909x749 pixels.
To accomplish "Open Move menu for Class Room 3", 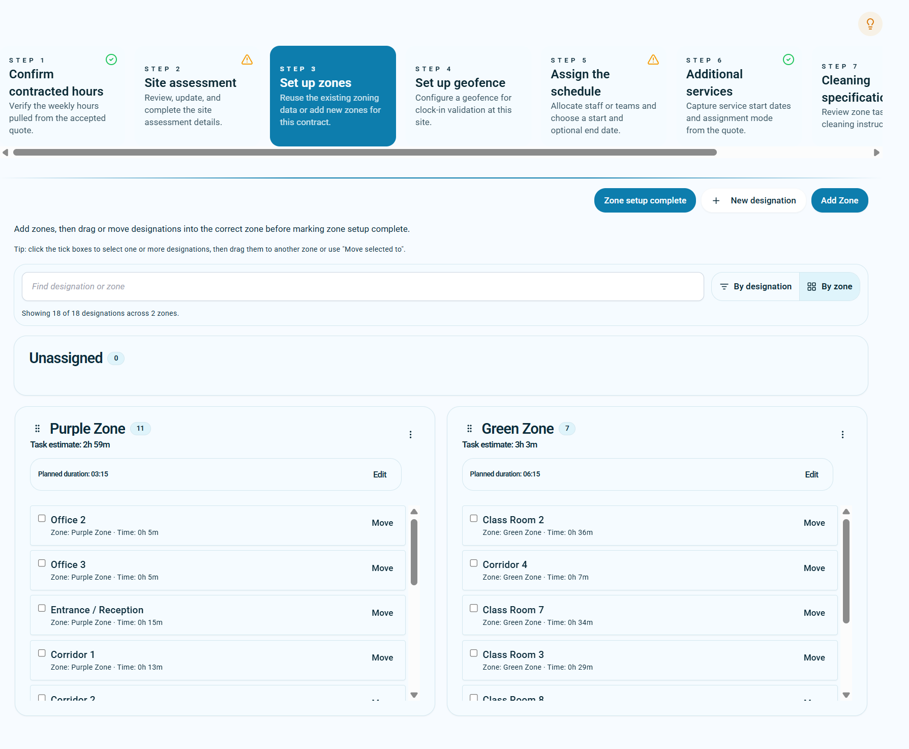I will click(814, 658).
